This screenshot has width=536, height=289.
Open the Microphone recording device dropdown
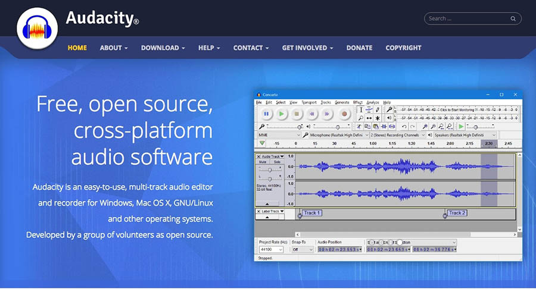pos(339,135)
